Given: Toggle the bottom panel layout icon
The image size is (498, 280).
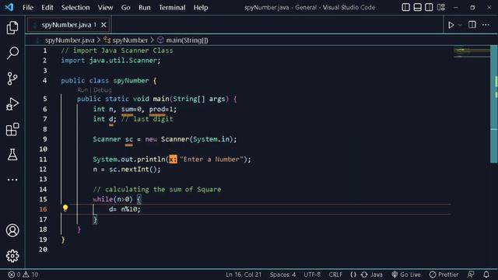Looking at the screenshot, I should pyautogui.click(x=417, y=7).
